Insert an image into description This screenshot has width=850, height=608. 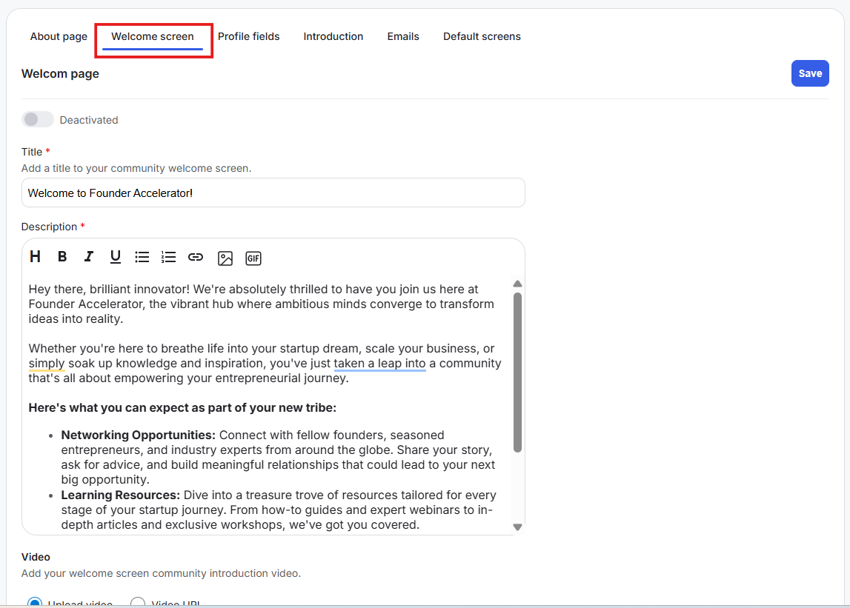225,258
